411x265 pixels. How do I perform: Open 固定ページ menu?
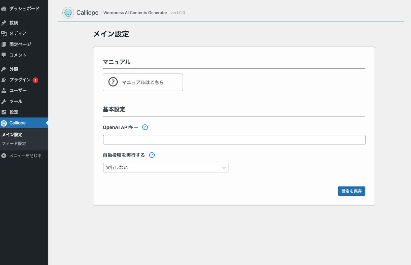point(24,44)
